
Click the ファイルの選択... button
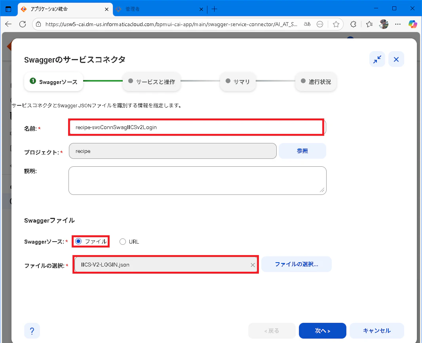tap(297, 264)
